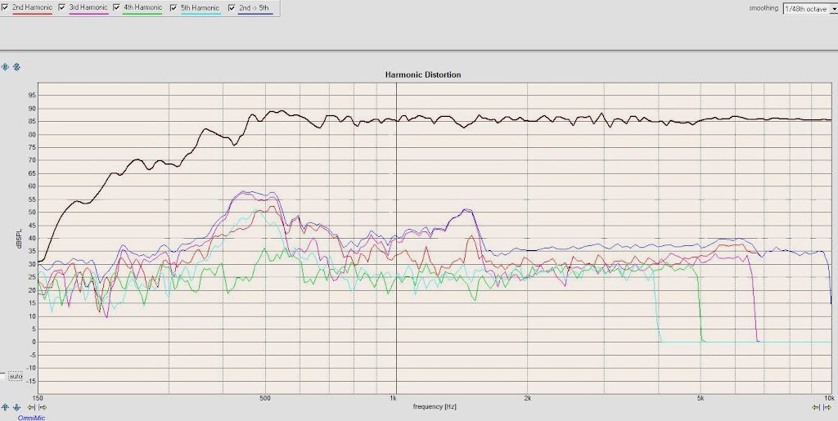Viewport: 838px width, 421px height.
Task: Click the "2k" frequency axis tick label
Action: pos(528,399)
